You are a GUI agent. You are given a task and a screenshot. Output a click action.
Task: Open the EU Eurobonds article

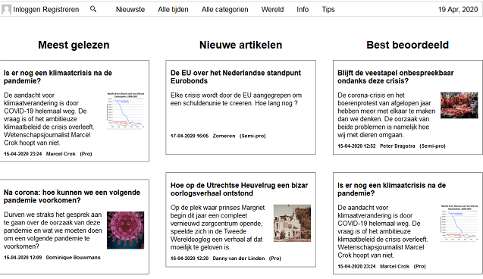click(236, 77)
